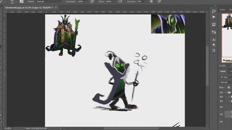The width and height of the screenshot is (232, 130).
Task: Open the layer filter Tipo dropdown
Action: pyautogui.click(x=225, y=77)
